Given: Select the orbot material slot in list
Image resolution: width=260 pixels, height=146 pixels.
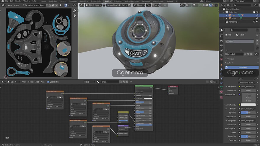Looking at the screenshot, I should coord(239,41).
